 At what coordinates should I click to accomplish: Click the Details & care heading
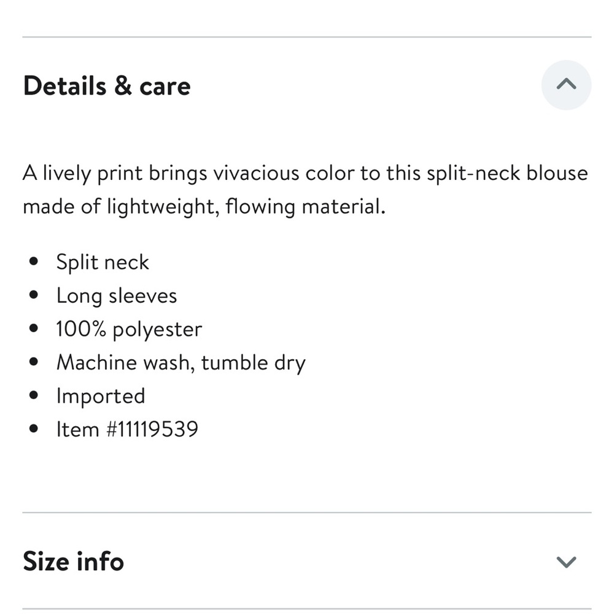tap(107, 85)
